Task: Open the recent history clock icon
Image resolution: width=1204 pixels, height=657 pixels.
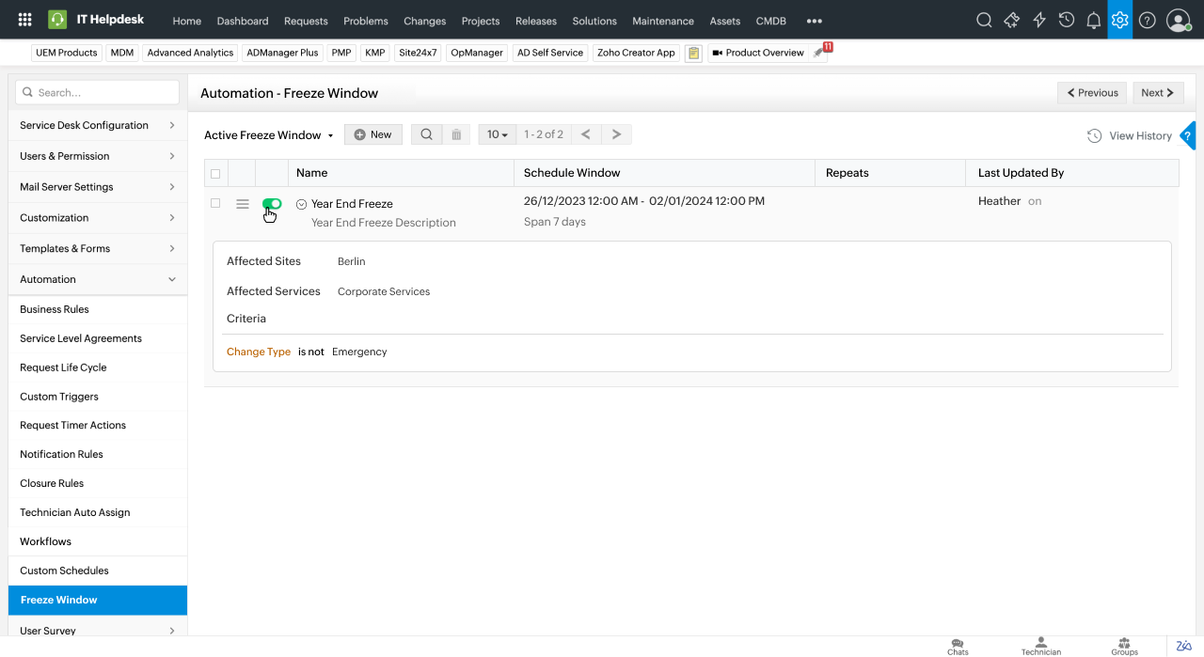Action: point(1067,20)
